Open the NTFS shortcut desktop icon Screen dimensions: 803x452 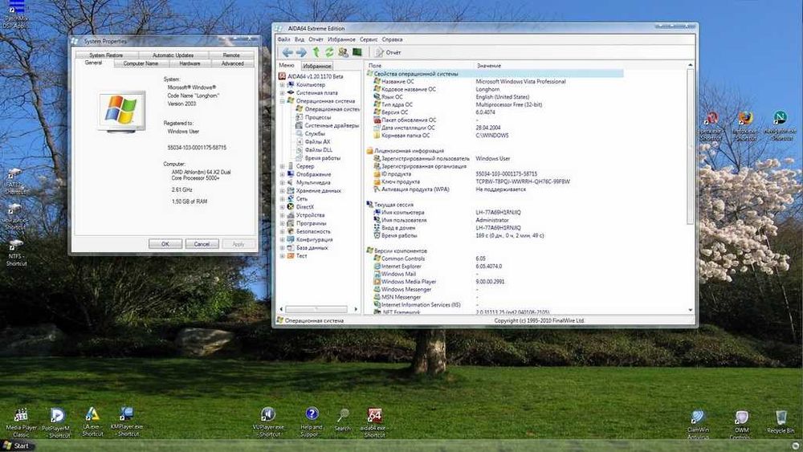pos(16,252)
